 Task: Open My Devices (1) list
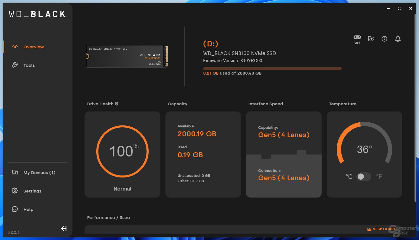39,173
